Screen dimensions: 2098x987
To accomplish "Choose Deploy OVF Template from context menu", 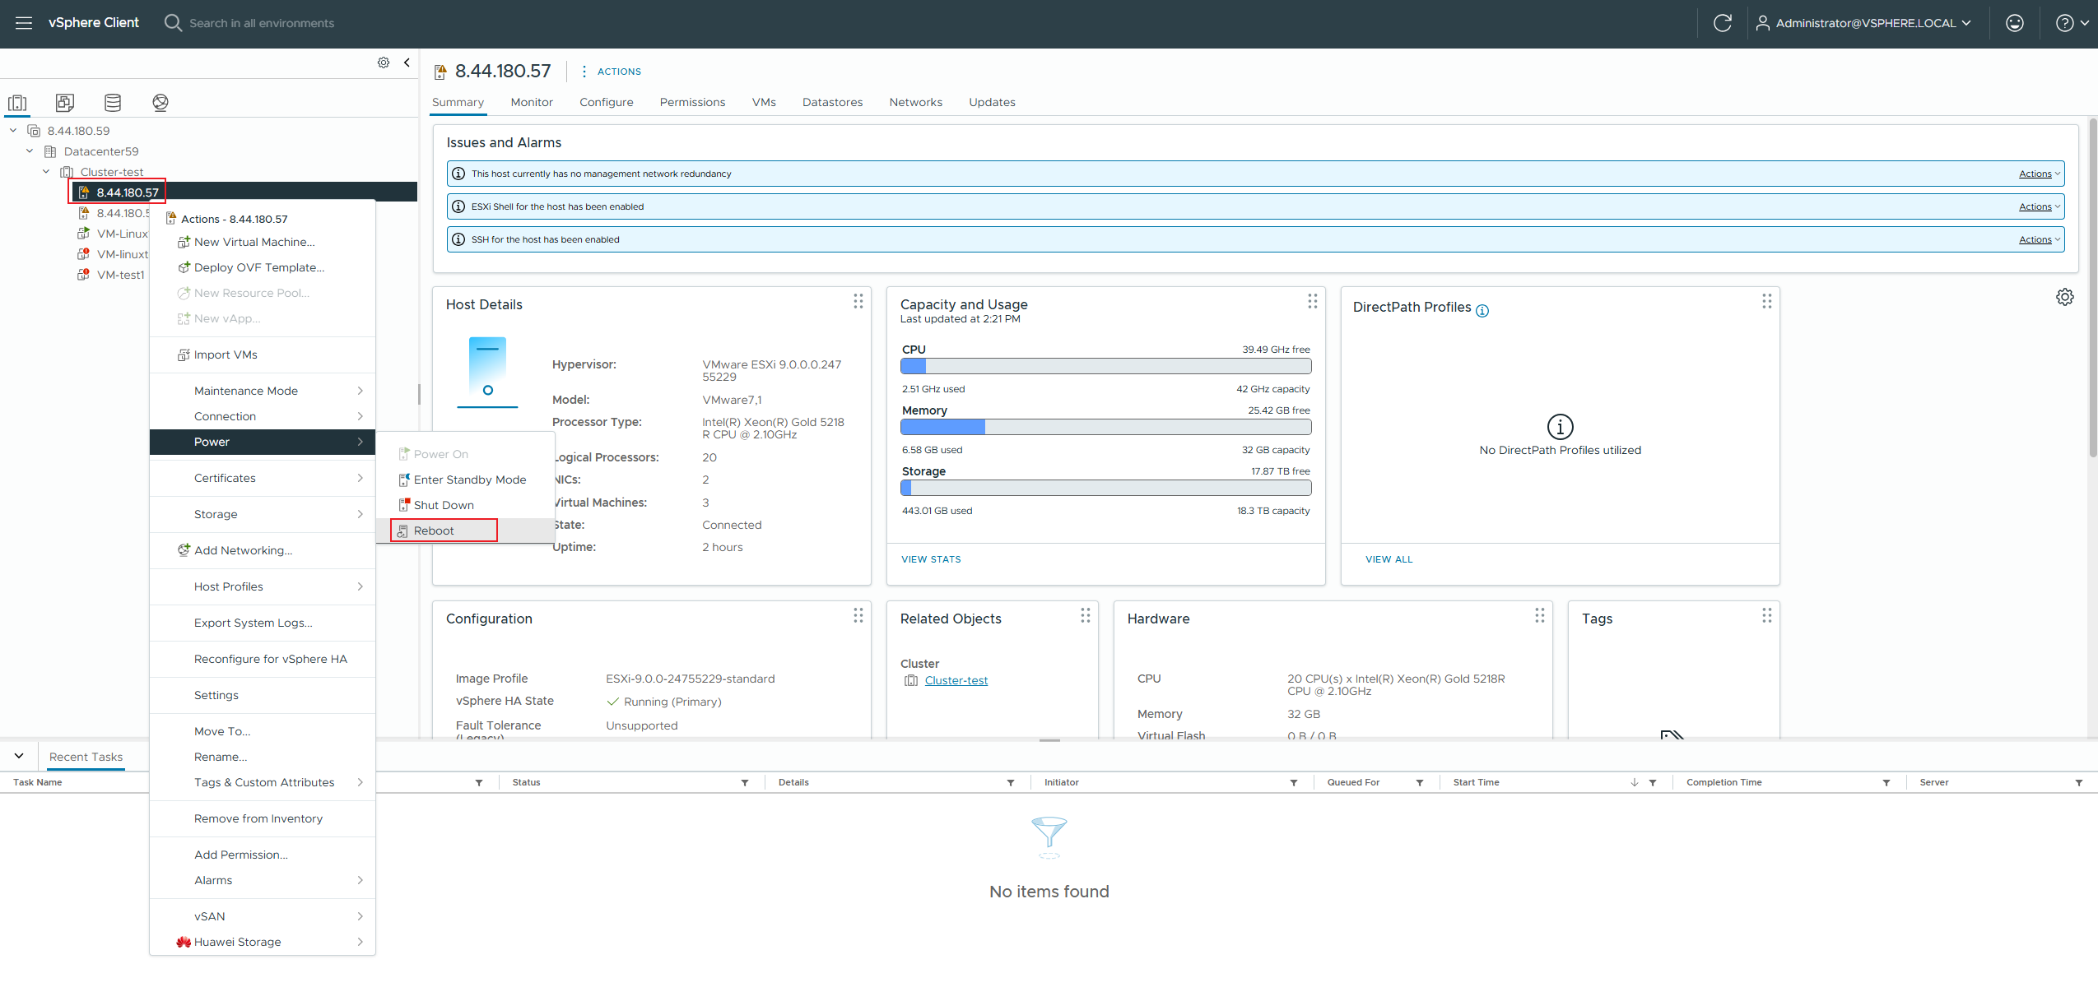I will click(263, 267).
